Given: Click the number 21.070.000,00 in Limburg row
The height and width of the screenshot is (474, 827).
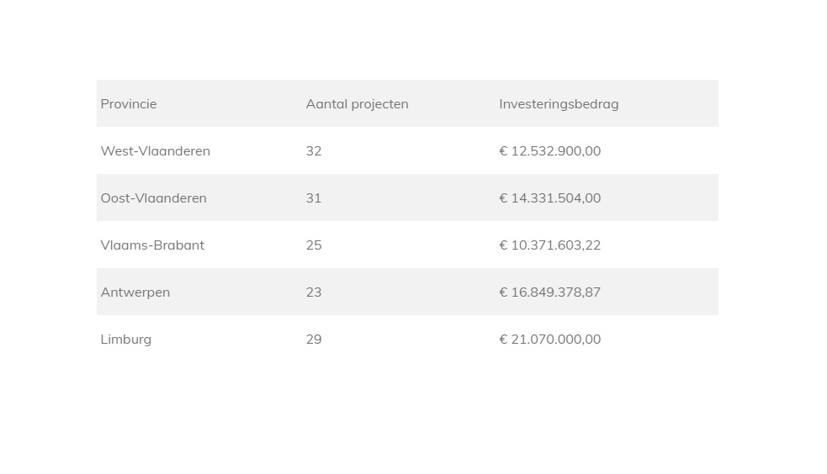Looking at the screenshot, I should 556,340.
